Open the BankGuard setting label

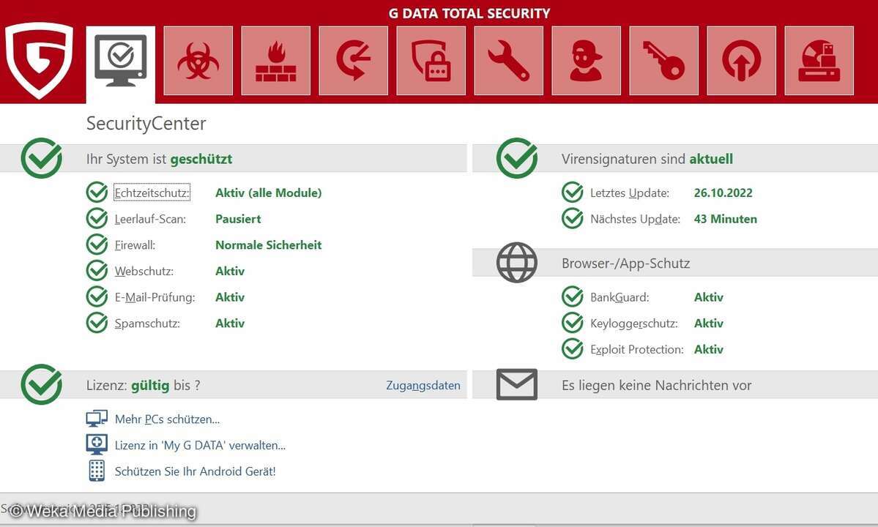[x=620, y=298]
